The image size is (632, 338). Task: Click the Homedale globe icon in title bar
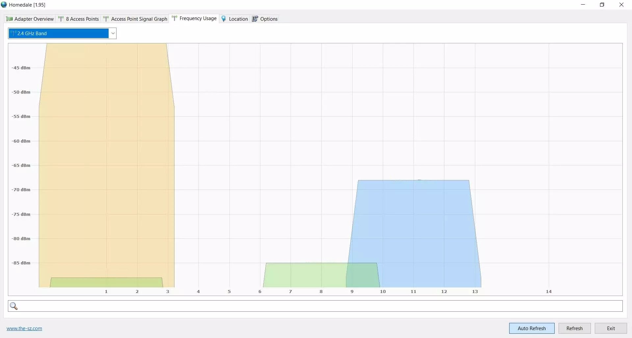coord(4,5)
